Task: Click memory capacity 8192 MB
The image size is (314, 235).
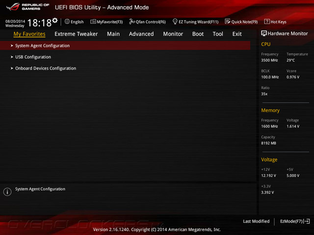Action: pos(268,143)
